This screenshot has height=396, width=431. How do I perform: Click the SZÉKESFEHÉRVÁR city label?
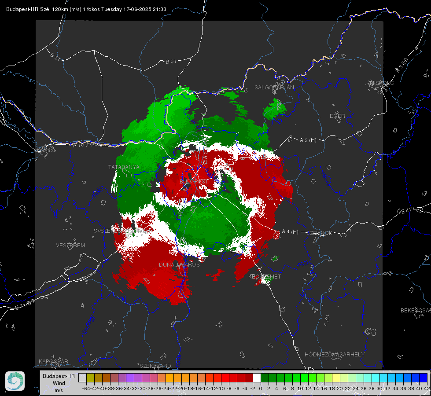[126, 231]
